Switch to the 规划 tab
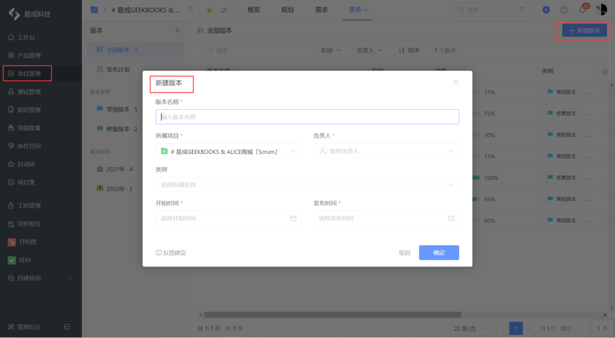This screenshot has height=338, width=615. 288,9
